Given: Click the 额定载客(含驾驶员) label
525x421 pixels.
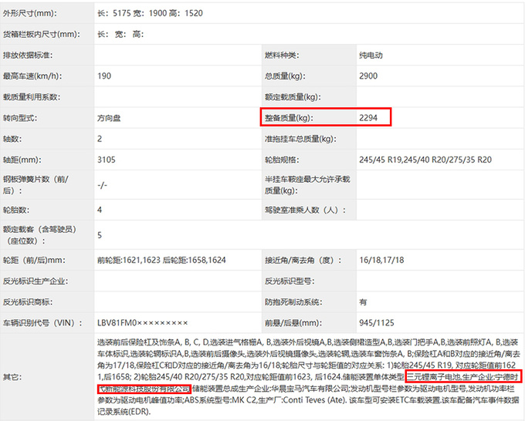Looking at the screenshot, I should click(x=40, y=235).
